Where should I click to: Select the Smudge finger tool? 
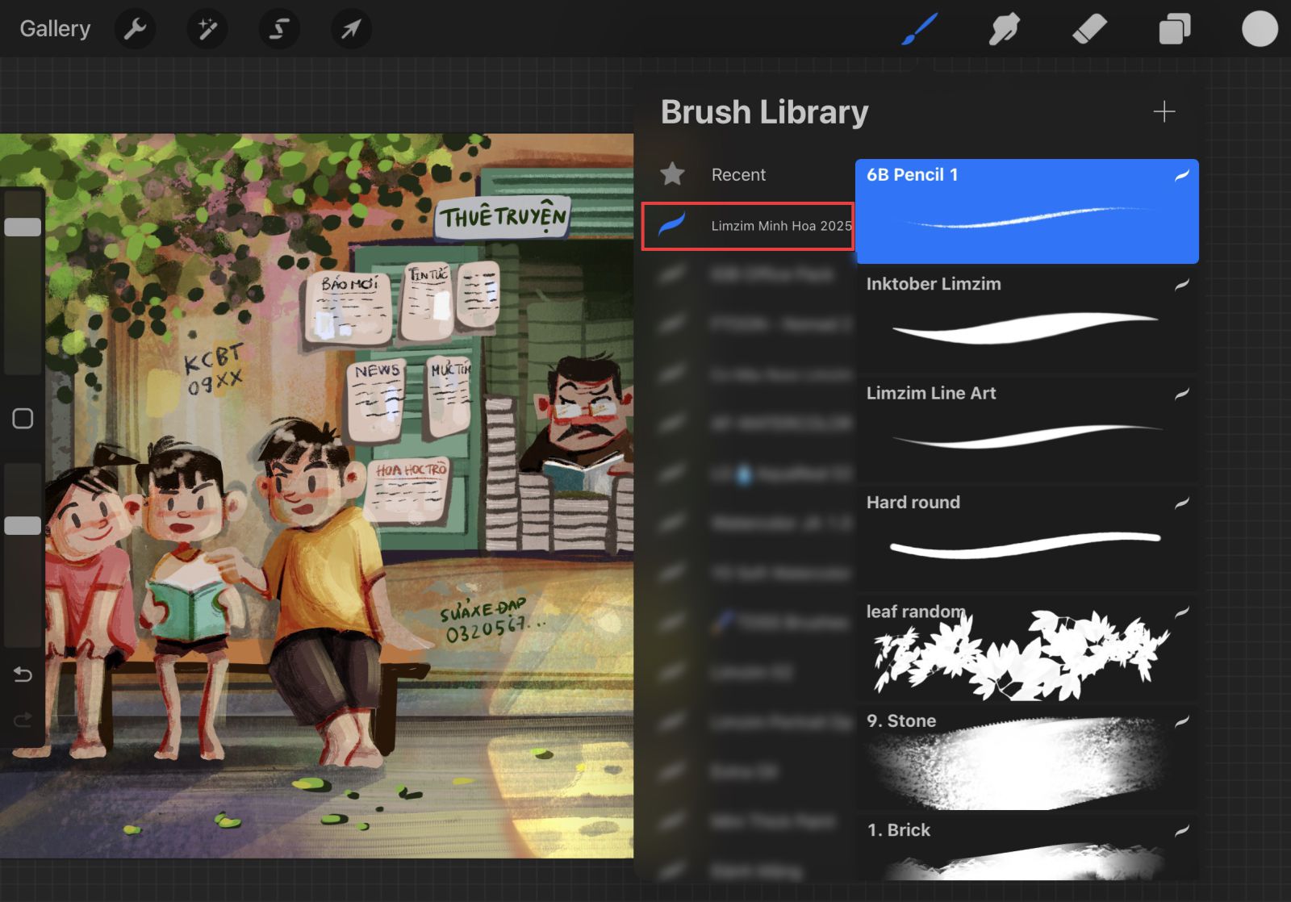coord(1005,29)
